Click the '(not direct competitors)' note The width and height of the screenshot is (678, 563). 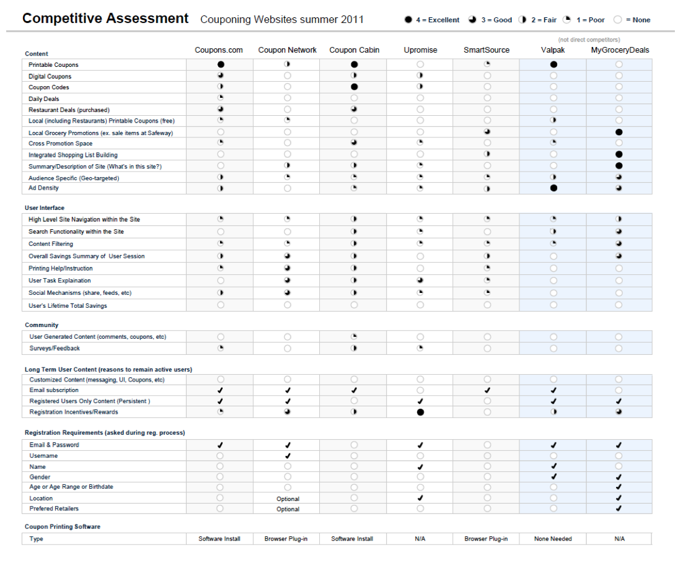(x=589, y=40)
